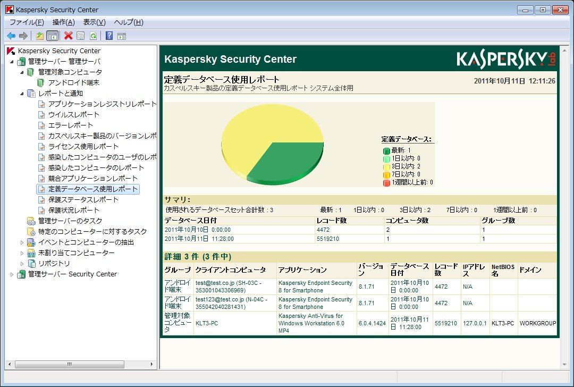Viewport: 574px width, 387px height.
Task: Select アプリケーションレジストリレポート in the tree
Action: (x=102, y=104)
